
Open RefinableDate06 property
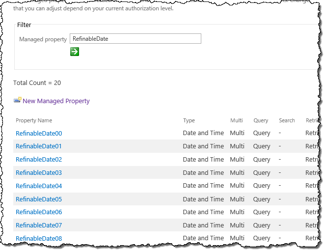coord(39,212)
